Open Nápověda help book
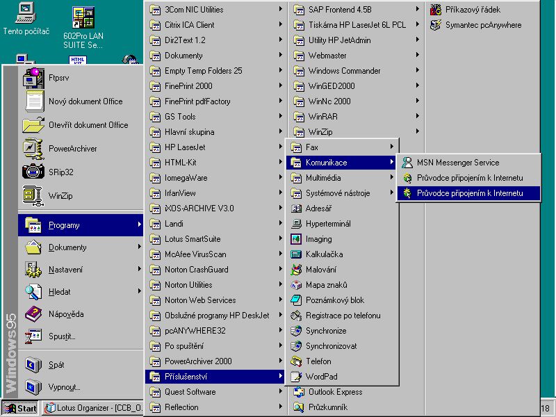 point(81,314)
